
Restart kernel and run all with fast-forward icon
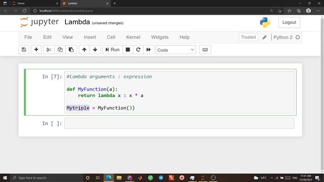point(148,50)
